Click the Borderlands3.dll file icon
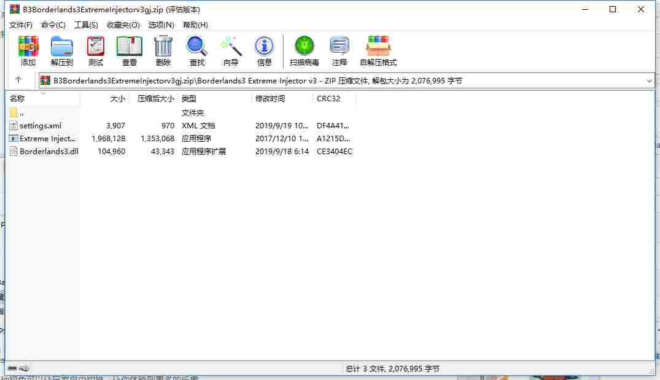This screenshot has width=660, height=380. click(x=14, y=152)
